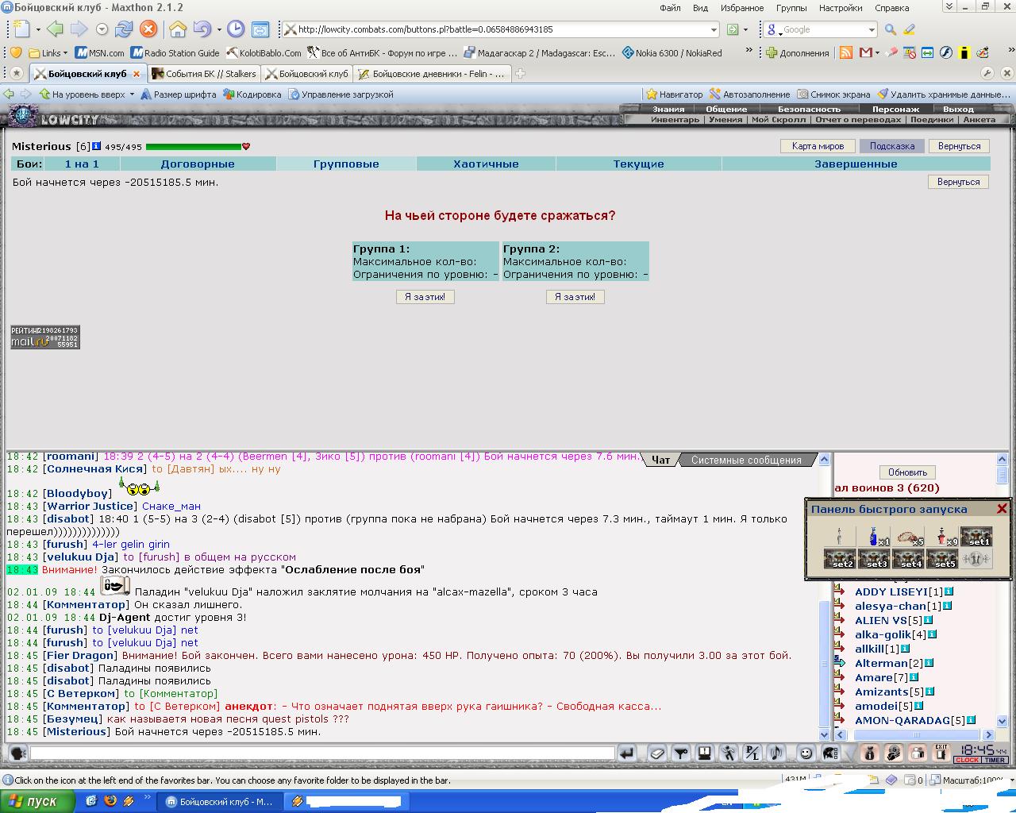Click the browser Home icon
The width and height of the screenshot is (1016, 813).
tap(178, 29)
